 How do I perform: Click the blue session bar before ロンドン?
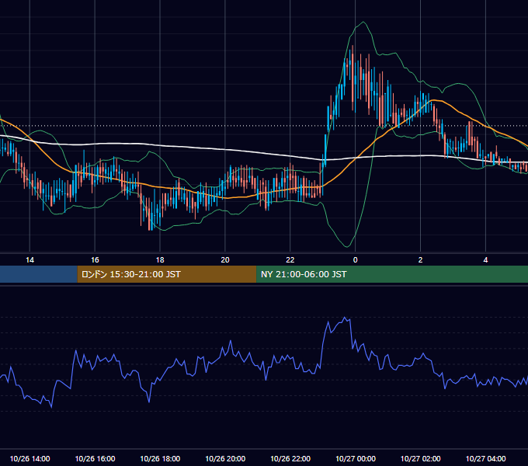(39, 274)
